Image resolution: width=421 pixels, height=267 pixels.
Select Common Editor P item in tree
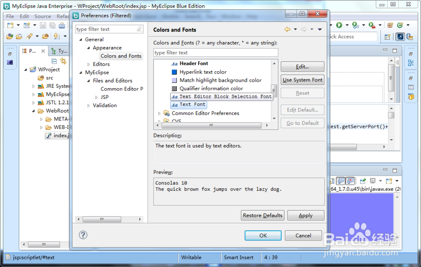pos(122,89)
